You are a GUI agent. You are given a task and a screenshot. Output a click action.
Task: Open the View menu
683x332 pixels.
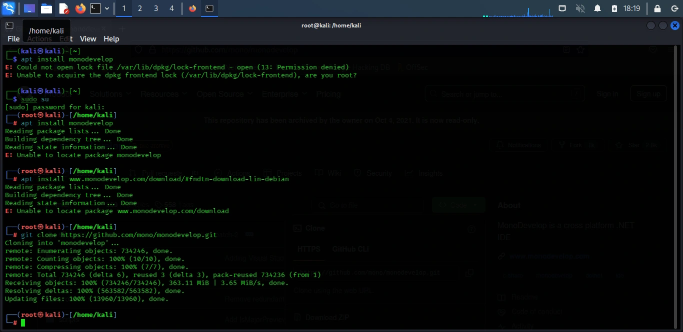pos(88,39)
